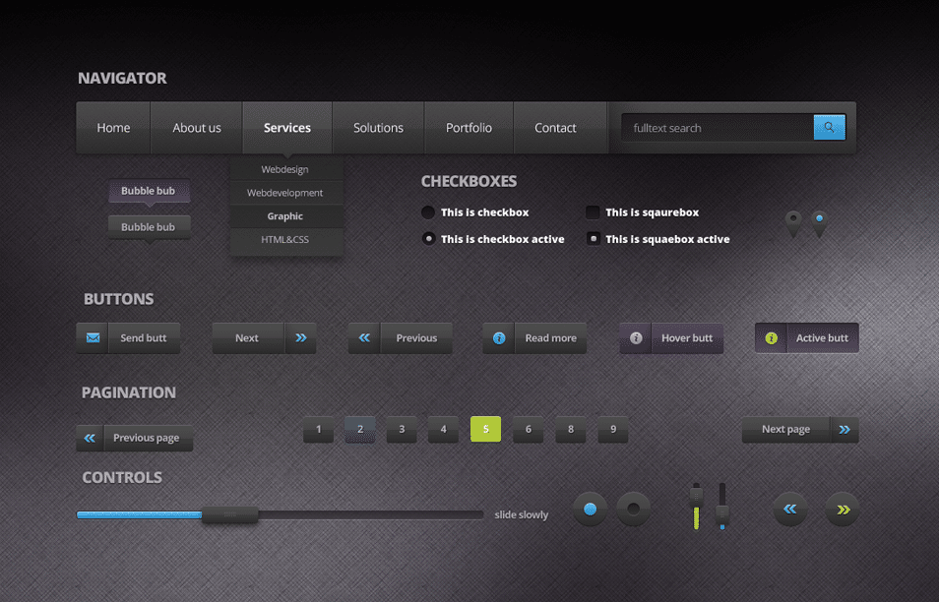Screen dimensions: 939x602
Task: Choose 'Webdevelopment' in the Services menu
Action: coord(285,192)
